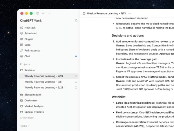
Task: Expand the Tasks section chevron
Action: [29, 126]
